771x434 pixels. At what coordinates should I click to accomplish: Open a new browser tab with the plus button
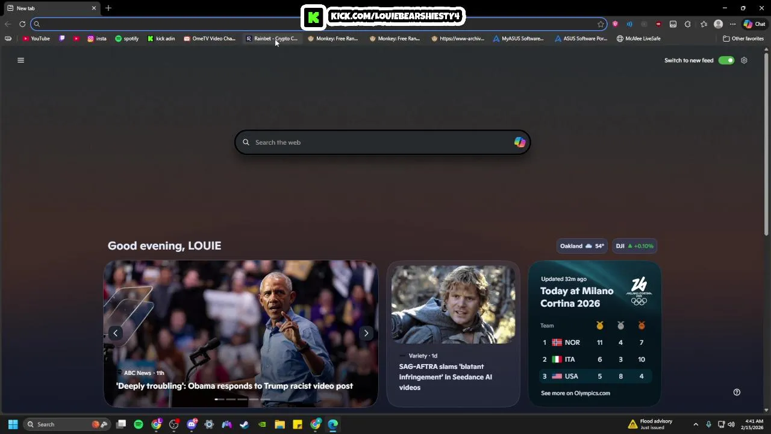(x=108, y=8)
